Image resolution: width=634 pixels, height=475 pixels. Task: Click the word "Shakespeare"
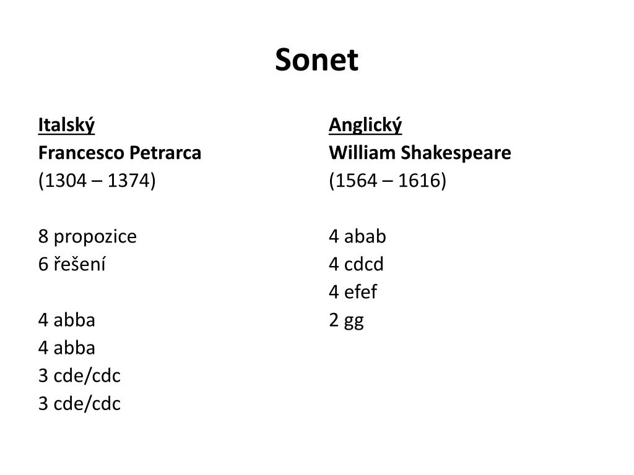point(458,153)
